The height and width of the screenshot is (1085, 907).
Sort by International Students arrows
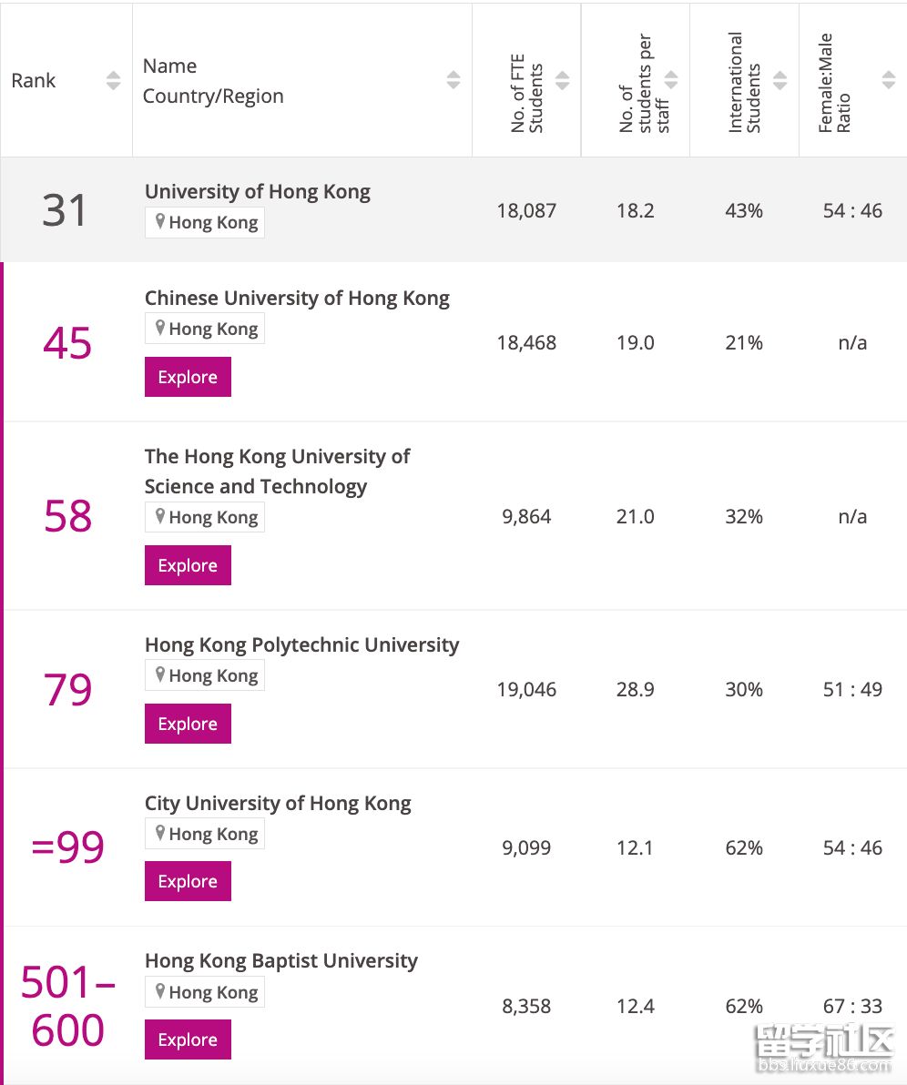[780, 80]
